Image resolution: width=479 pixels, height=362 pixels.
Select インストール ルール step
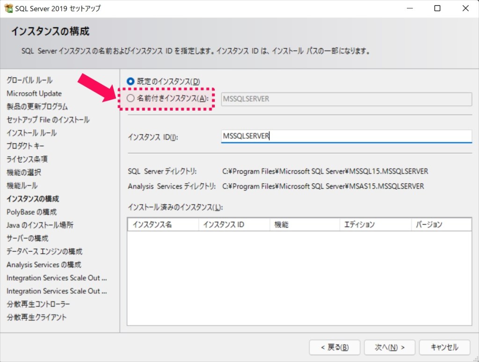31,133
